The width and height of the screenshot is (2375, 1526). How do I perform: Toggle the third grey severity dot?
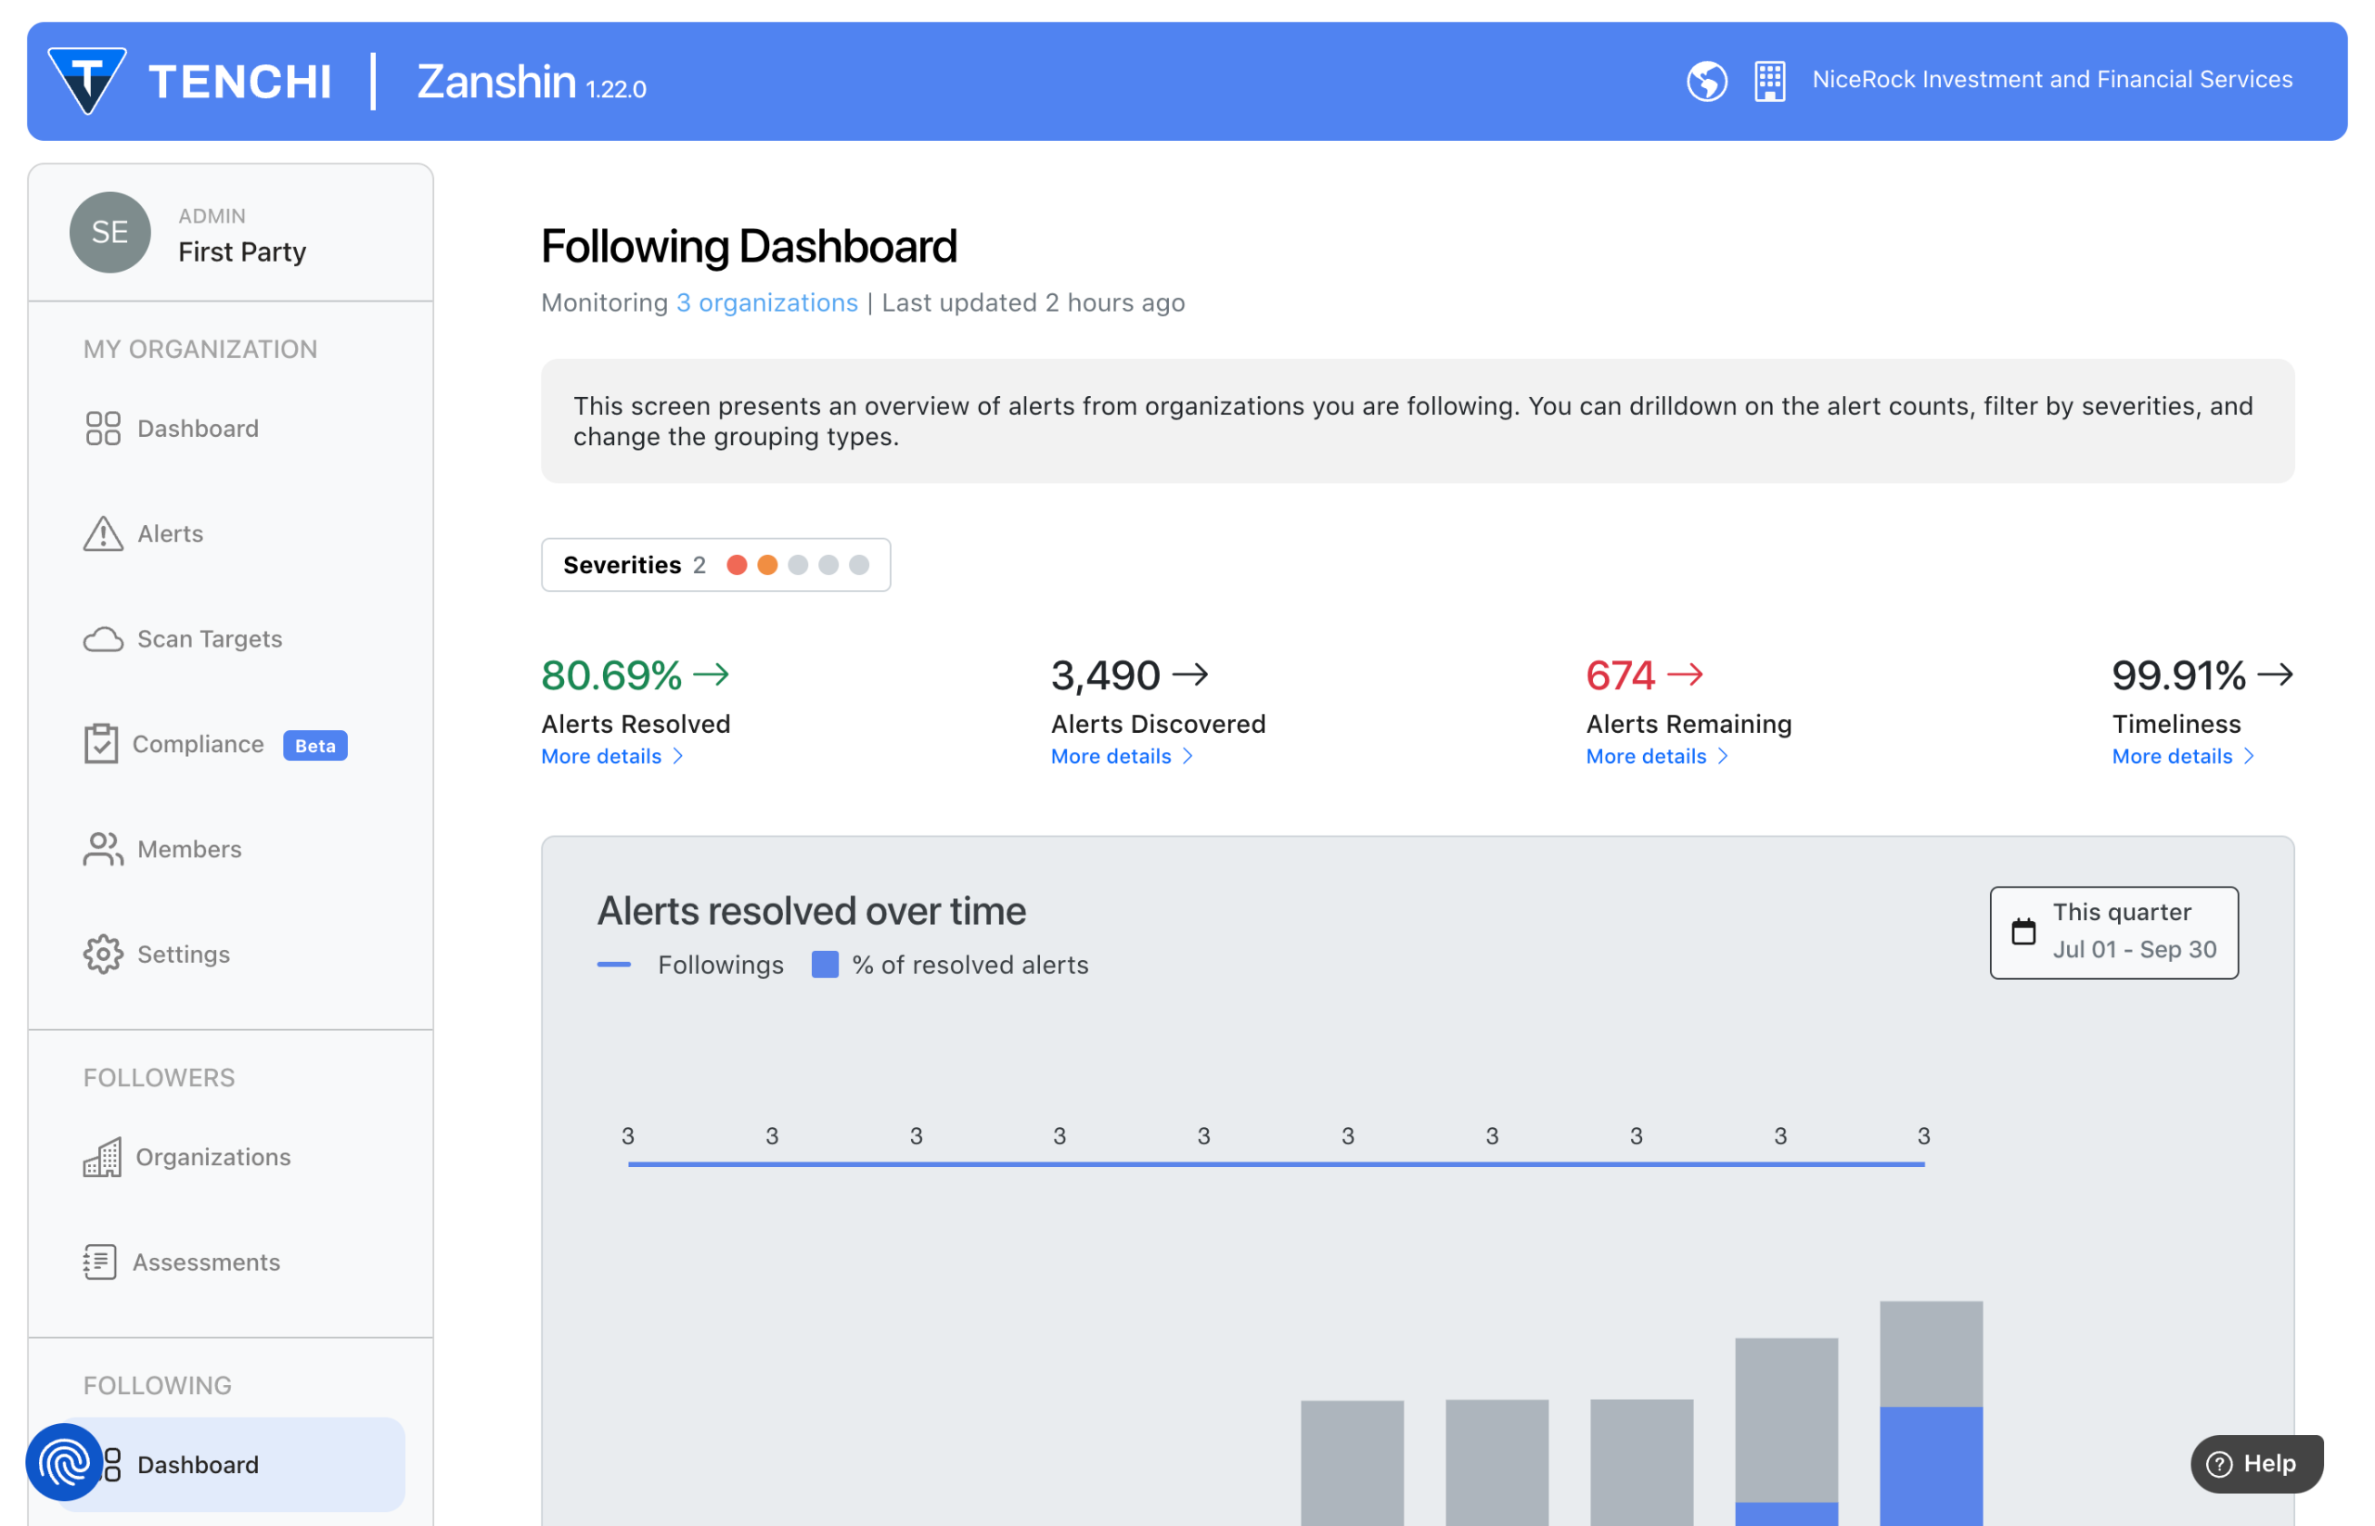pos(798,565)
